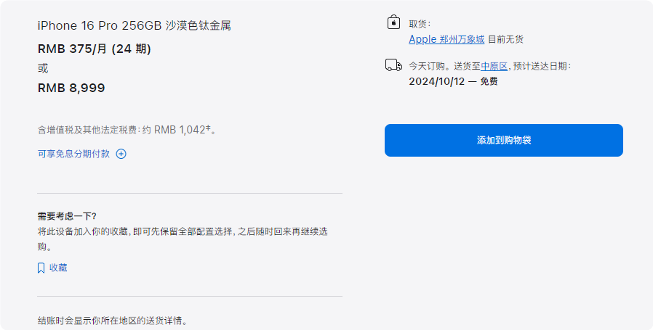Change delivery area via 中原区 link
The width and height of the screenshot is (653, 330).
(x=494, y=66)
